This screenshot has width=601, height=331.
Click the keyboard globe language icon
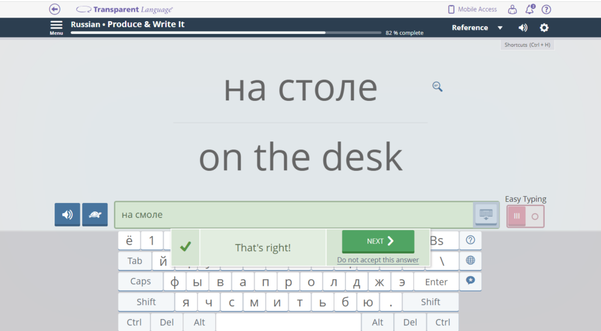pyautogui.click(x=470, y=260)
